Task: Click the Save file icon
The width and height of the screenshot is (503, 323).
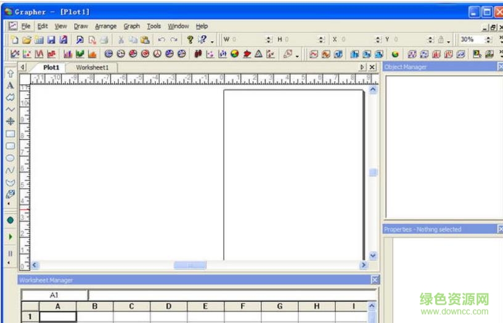Action: pos(51,40)
